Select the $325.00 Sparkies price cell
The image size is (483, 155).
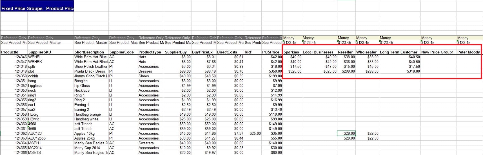pos(292,71)
